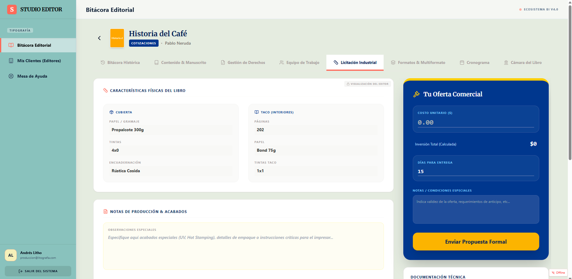Click the back arrow beside the book cover
The image size is (572, 279).
[99, 38]
